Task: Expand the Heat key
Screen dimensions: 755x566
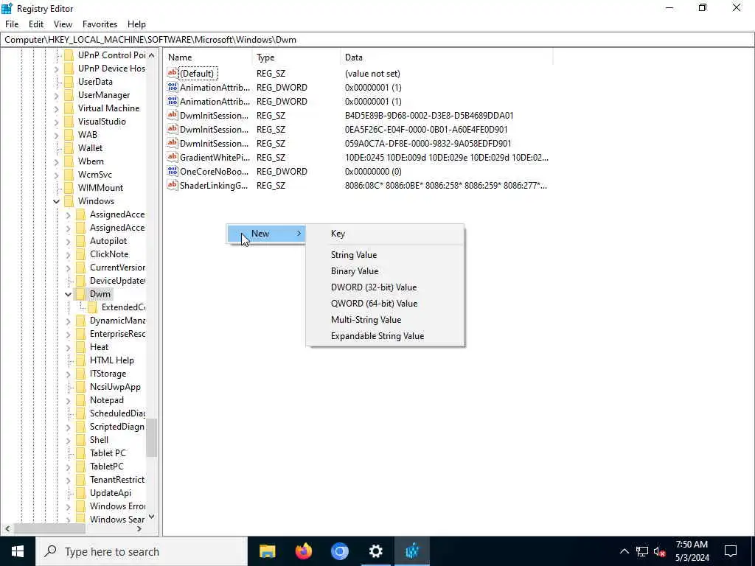Action: click(68, 347)
